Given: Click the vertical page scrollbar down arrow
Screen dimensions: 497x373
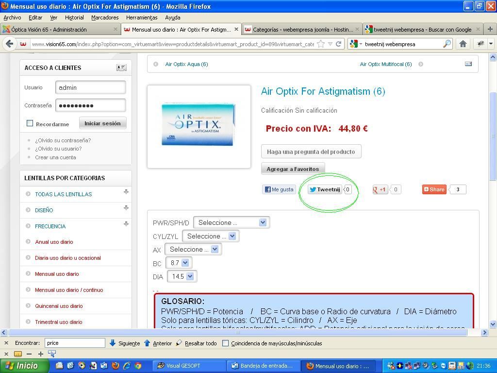Looking at the screenshot, I should click(x=493, y=324).
